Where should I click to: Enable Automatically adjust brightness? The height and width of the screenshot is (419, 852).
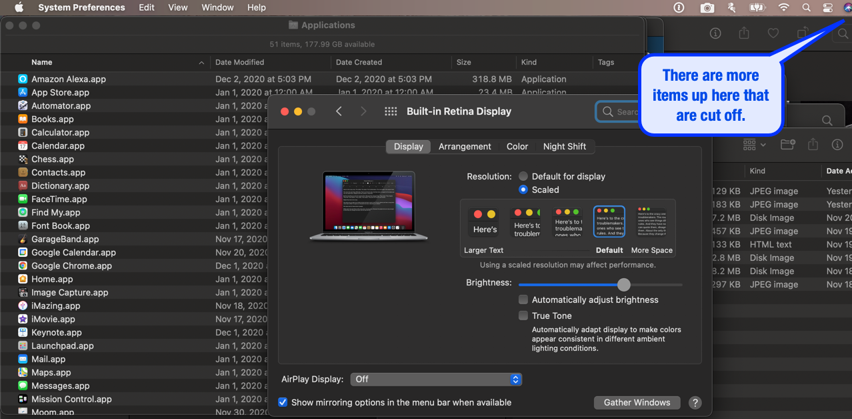click(523, 300)
